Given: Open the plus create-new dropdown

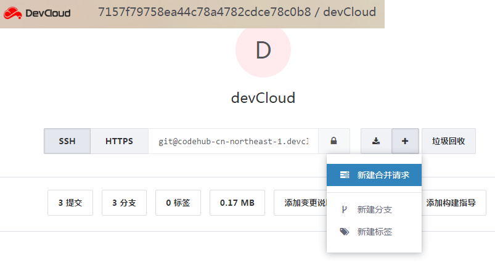Looking at the screenshot, I should point(405,141).
